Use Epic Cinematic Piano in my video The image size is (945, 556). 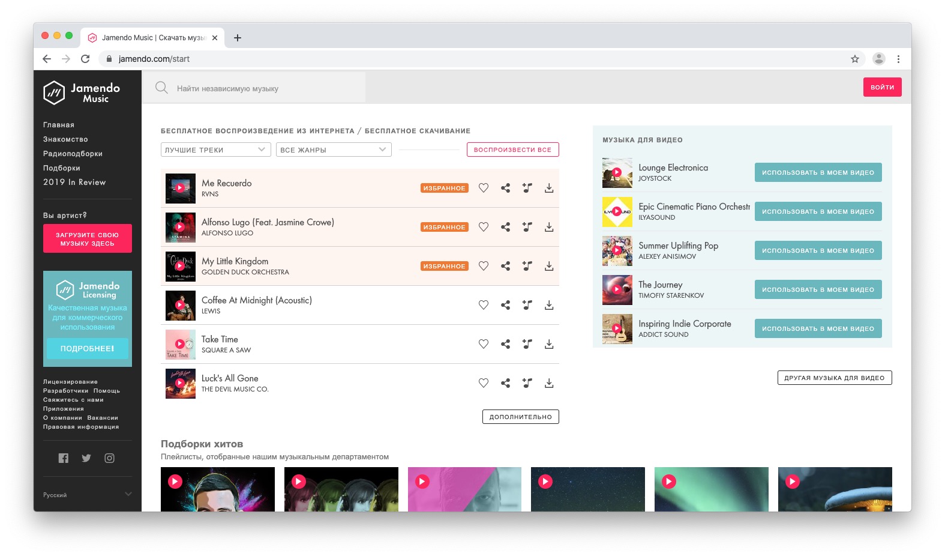(818, 211)
